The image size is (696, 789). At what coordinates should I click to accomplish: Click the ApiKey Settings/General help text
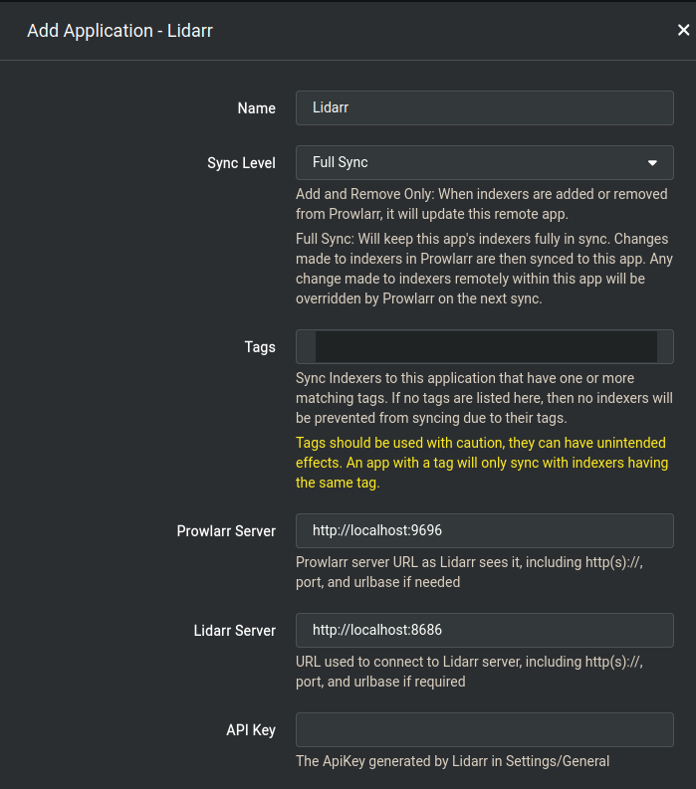pos(452,761)
